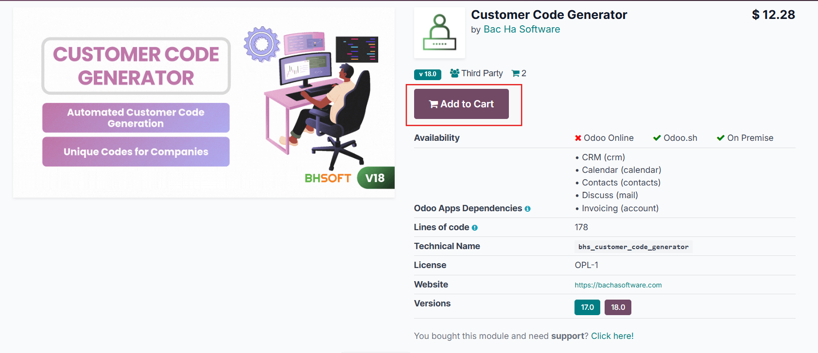Click green checkmark next to Odoo.sh

click(x=657, y=138)
